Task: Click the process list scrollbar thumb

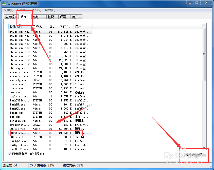Action: click(204, 54)
